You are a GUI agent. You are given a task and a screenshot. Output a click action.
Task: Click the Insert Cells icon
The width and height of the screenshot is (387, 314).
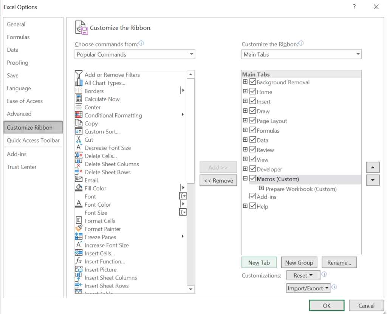[x=79, y=253]
